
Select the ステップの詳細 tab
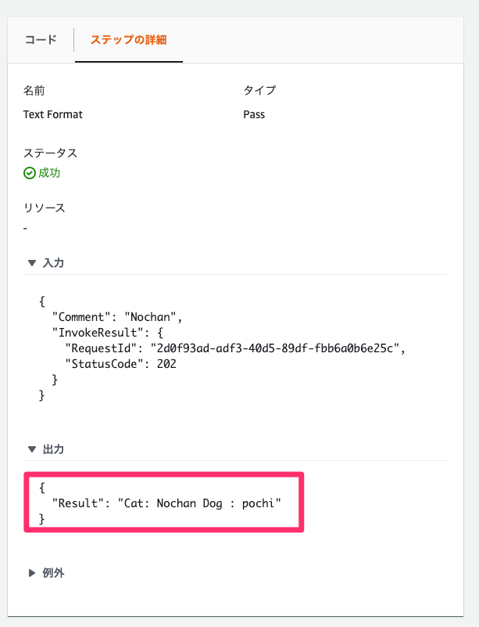coord(128,40)
